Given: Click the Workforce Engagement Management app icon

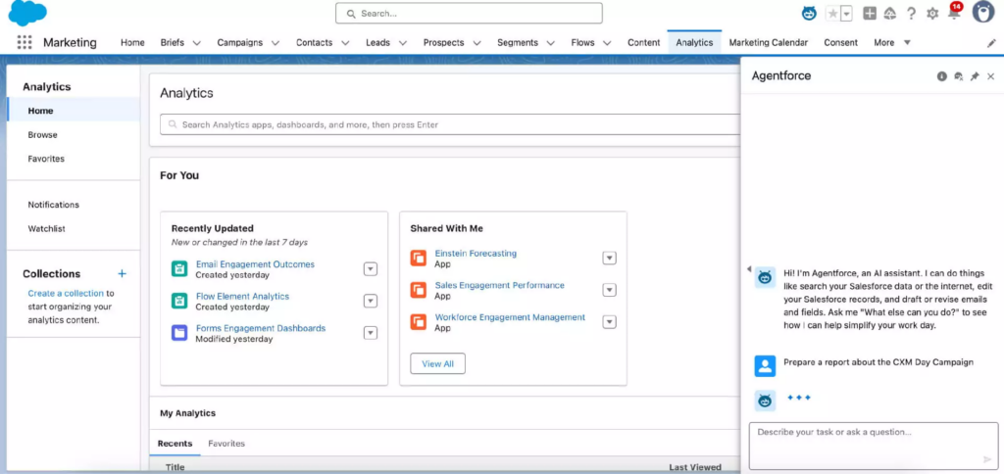Looking at the screenshot, I should [418, 322].
